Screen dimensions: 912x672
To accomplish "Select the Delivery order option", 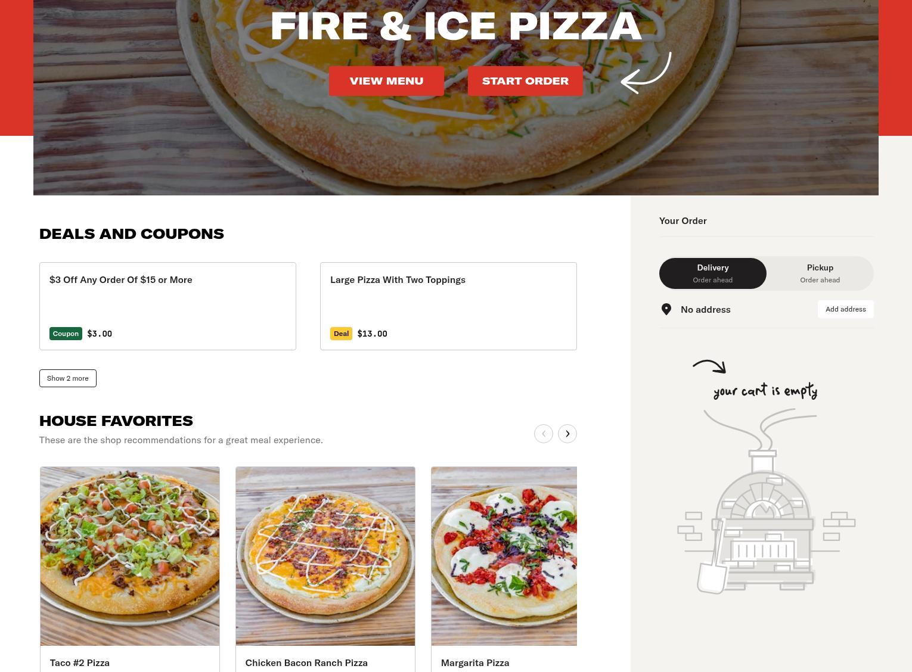I will click(713, 273).
